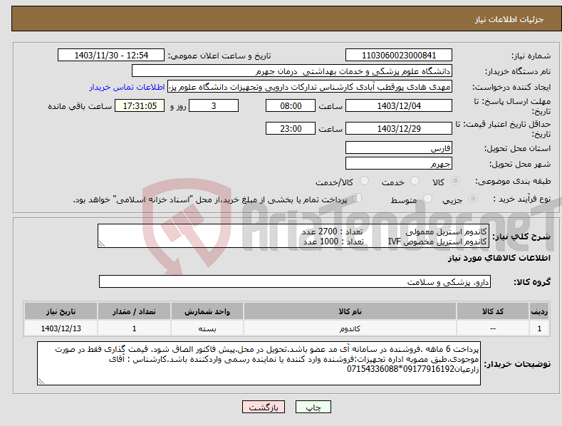Click the buyer organization name field
The height and width of the screenshot is (426, 562).
[292, 71]
